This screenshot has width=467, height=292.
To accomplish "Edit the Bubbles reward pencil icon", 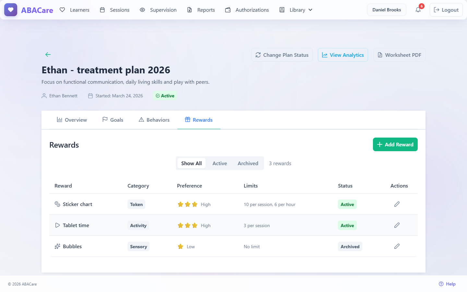I will (397, 246).
